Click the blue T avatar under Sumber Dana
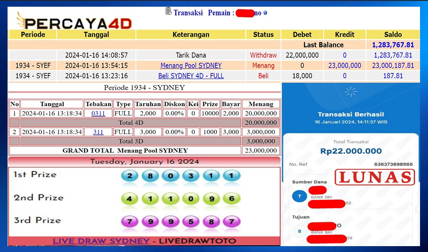The height and width of the screenshot is (252, 428). pyautogui.click(x=299, y=196)
